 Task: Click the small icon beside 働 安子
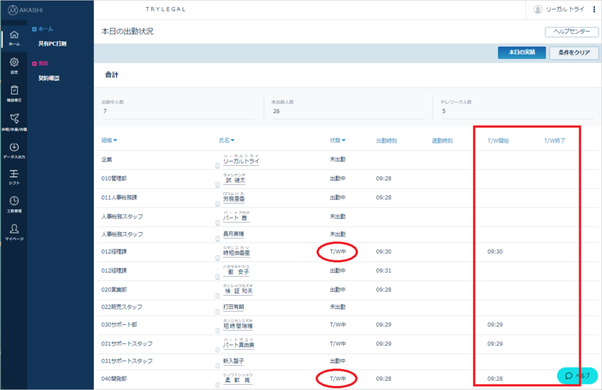pyautogui.click(x=217, y=277)
